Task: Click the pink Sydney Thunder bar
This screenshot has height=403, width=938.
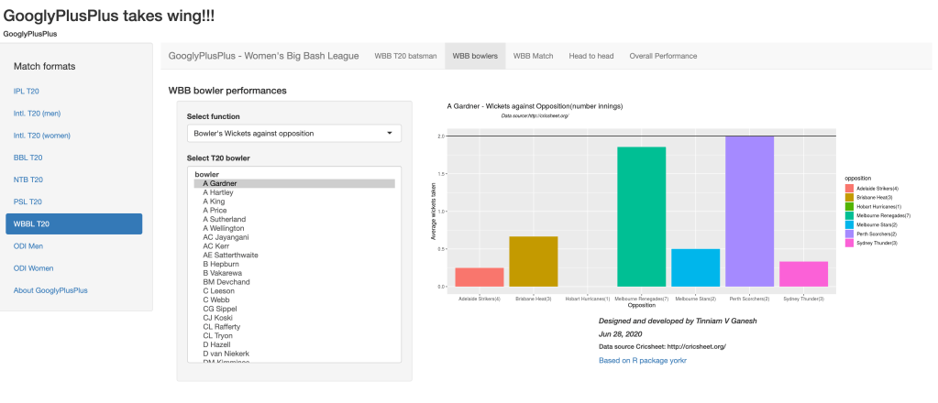Action: coord(803,274)
